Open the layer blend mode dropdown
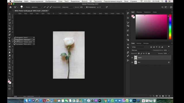This screenshot has width=184, height=103. coord(142,50)
